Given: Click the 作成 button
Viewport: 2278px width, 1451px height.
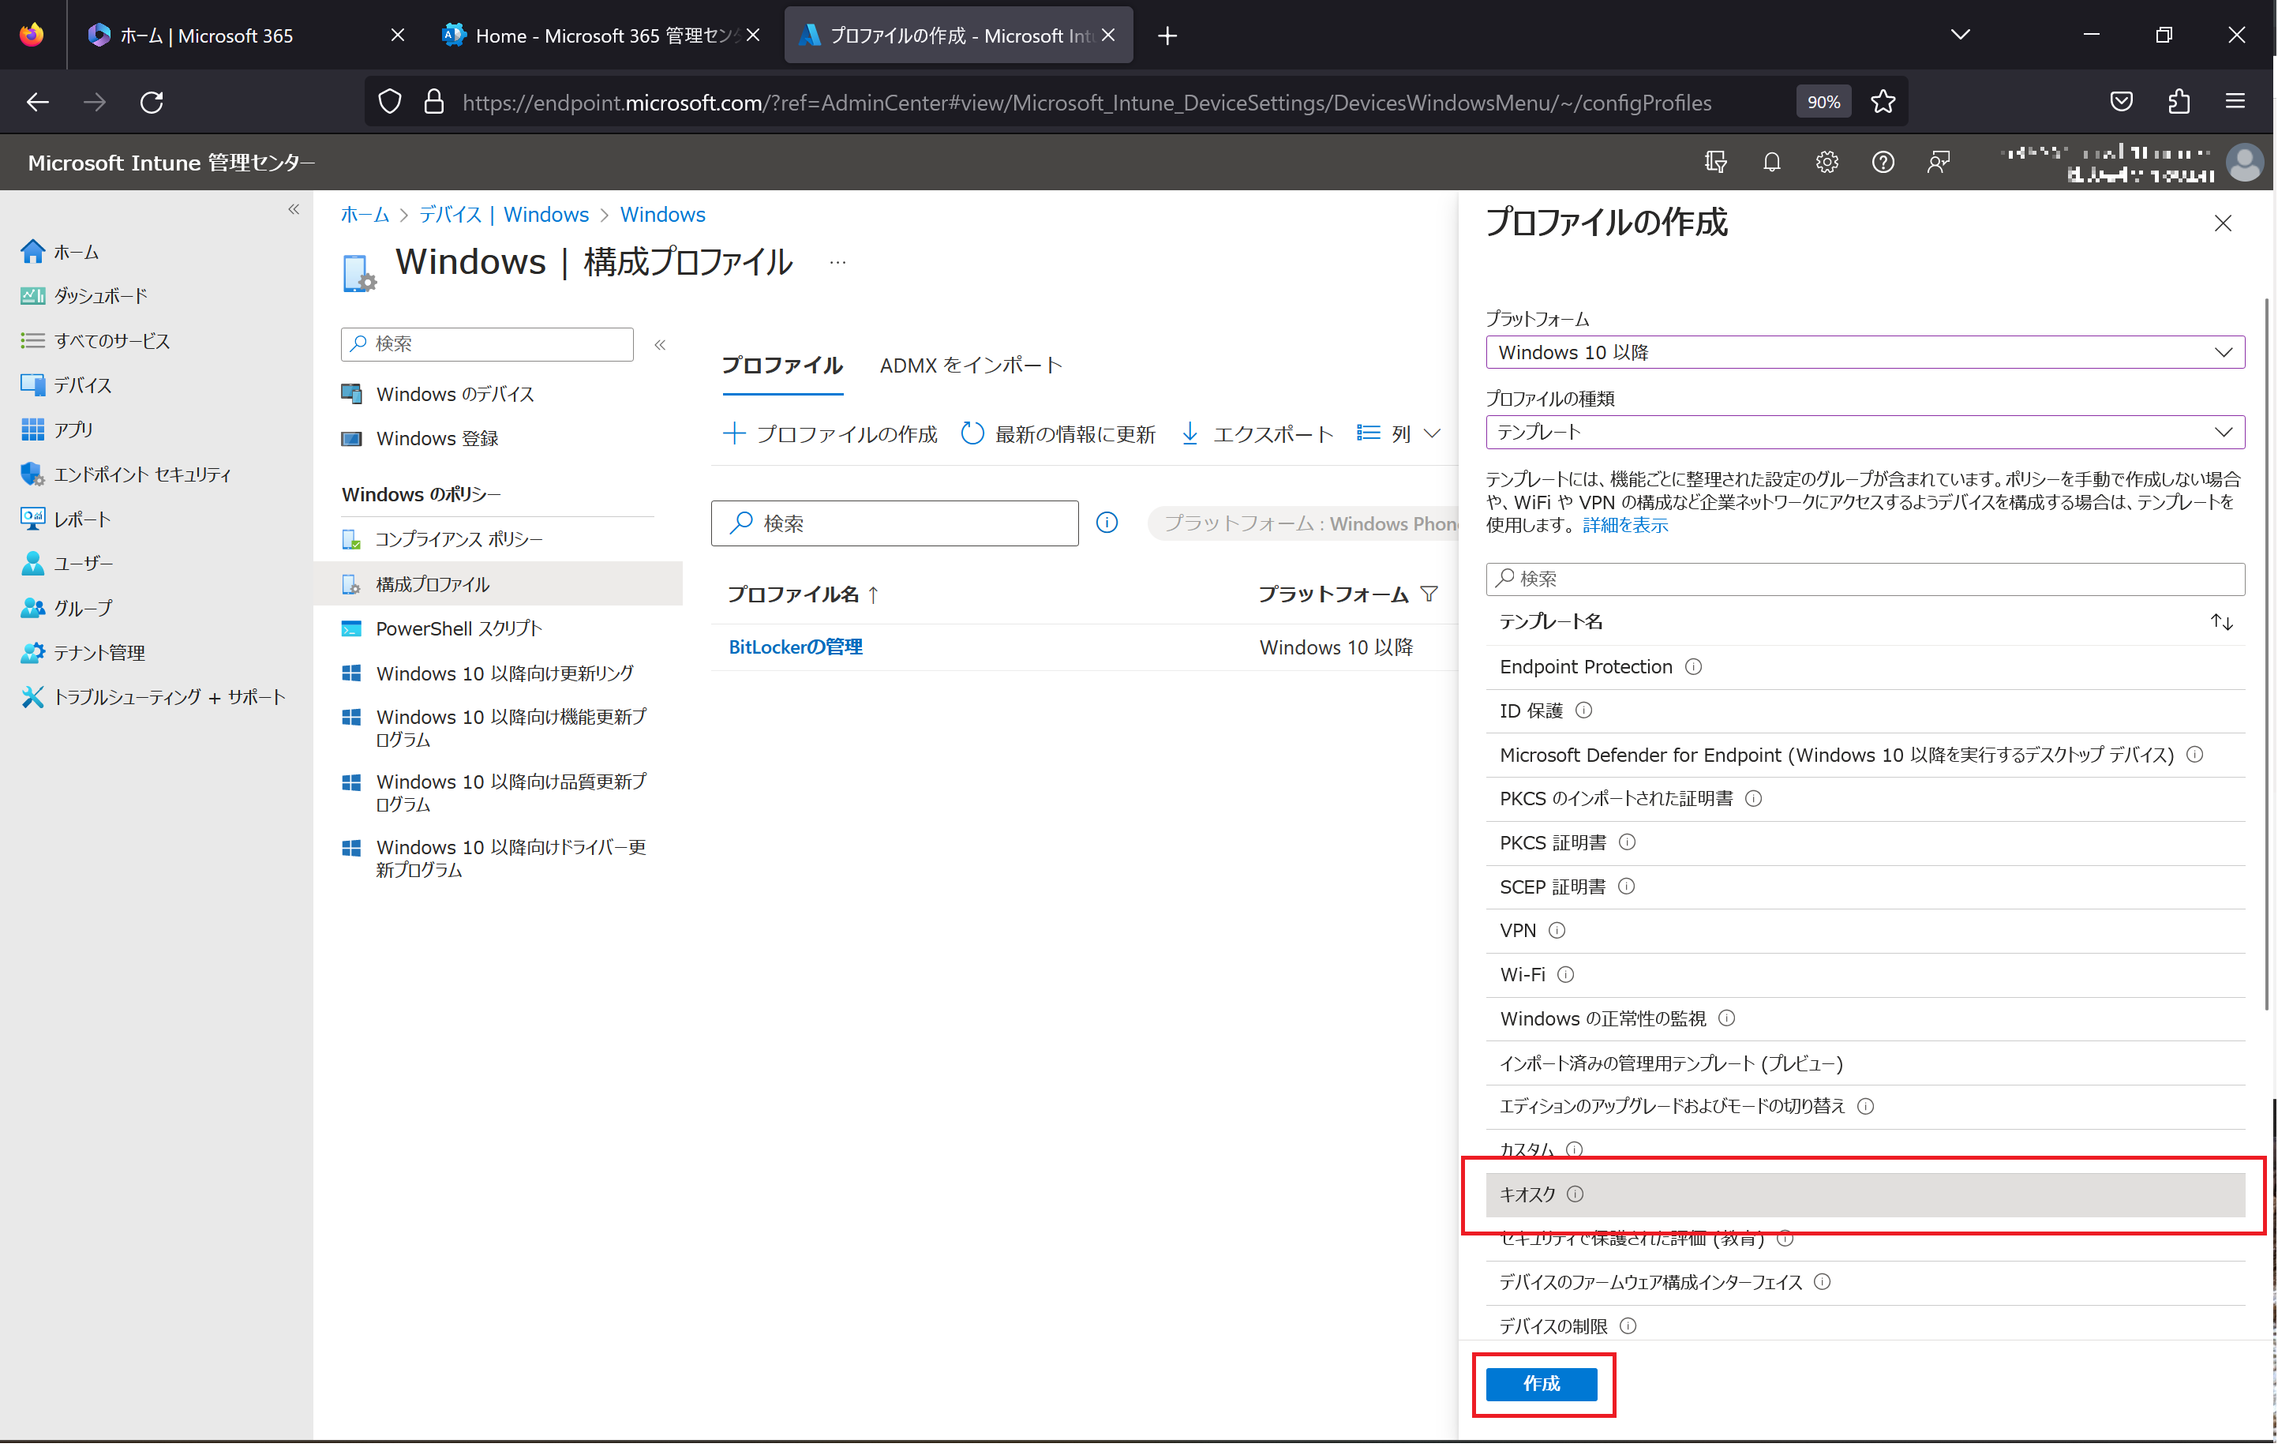Looking at the screenshot, I should click(x=1541, y=1384).
